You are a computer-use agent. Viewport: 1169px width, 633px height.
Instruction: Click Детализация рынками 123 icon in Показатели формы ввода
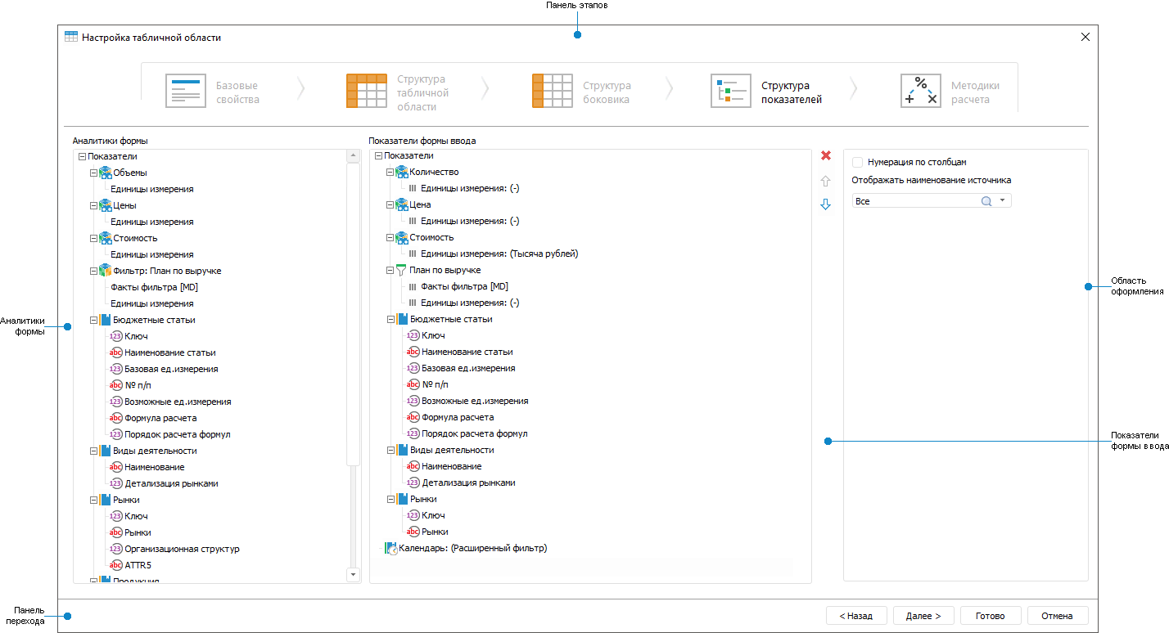[413, 483]
